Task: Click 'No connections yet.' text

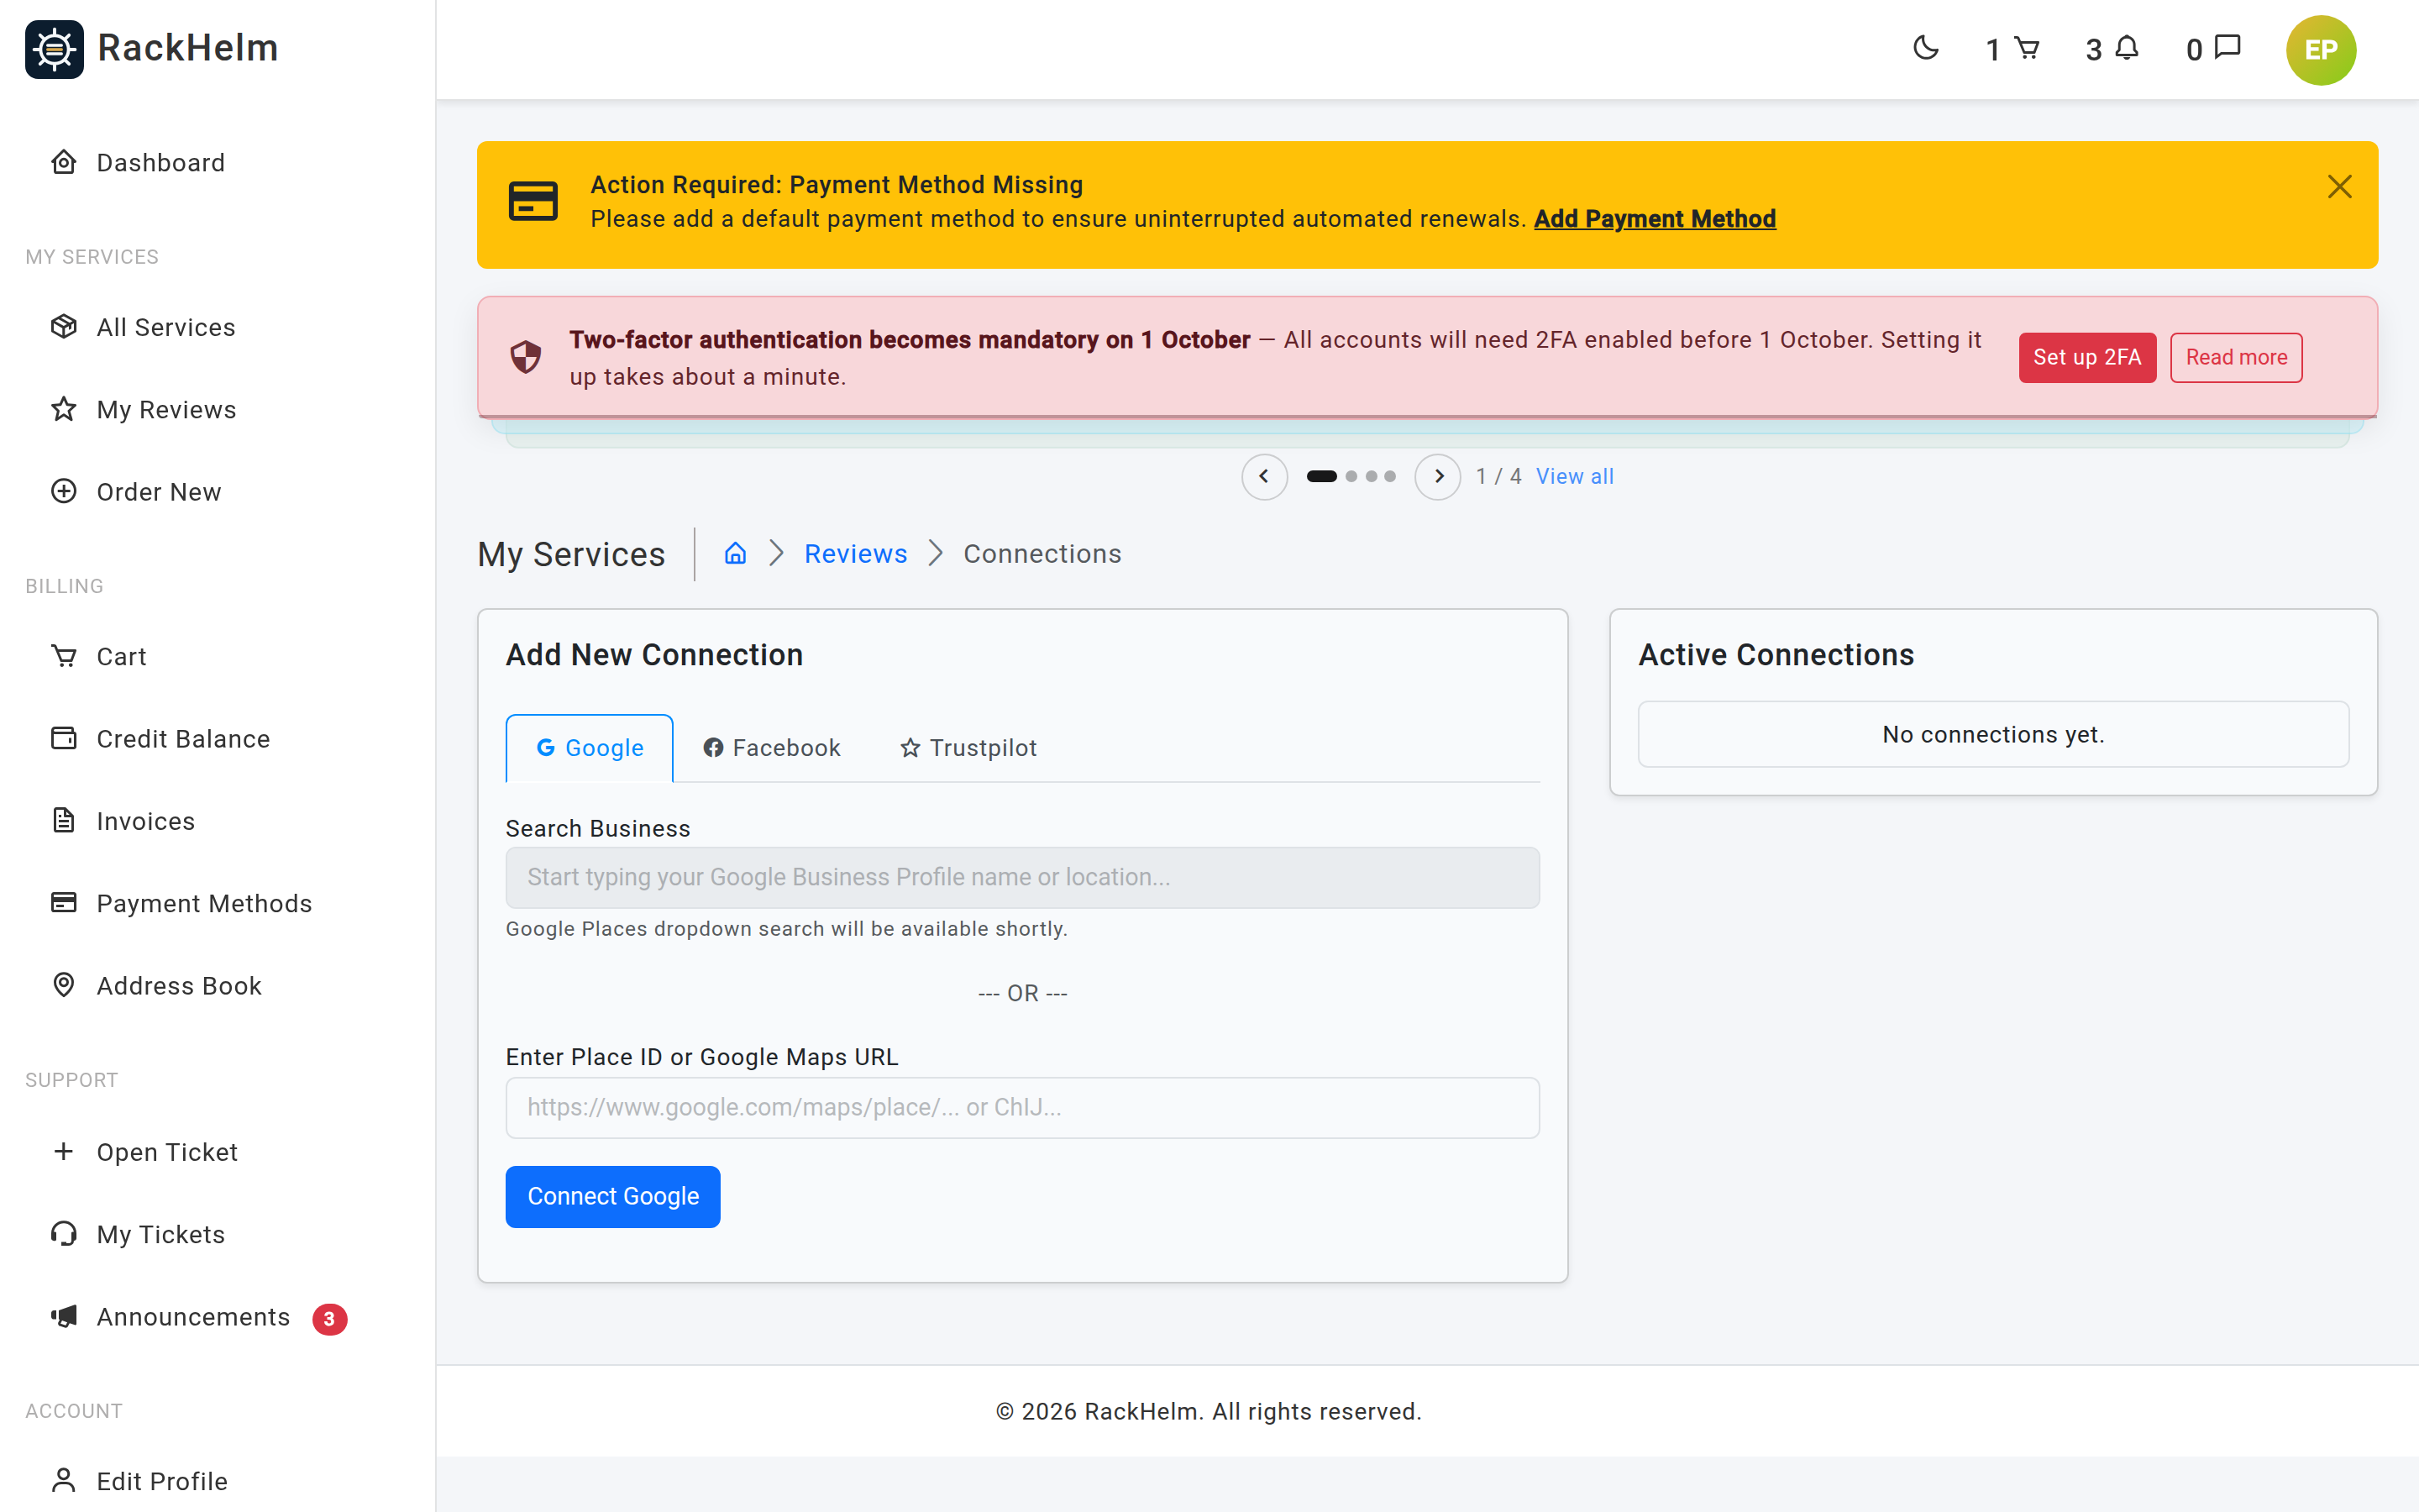Action: click(1992, 734)
